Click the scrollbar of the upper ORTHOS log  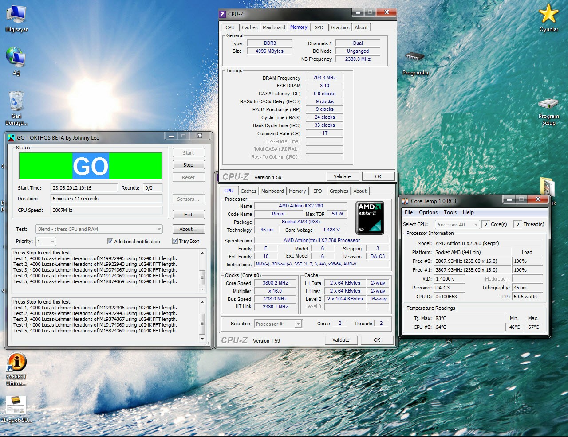click(x=202, y=271)
